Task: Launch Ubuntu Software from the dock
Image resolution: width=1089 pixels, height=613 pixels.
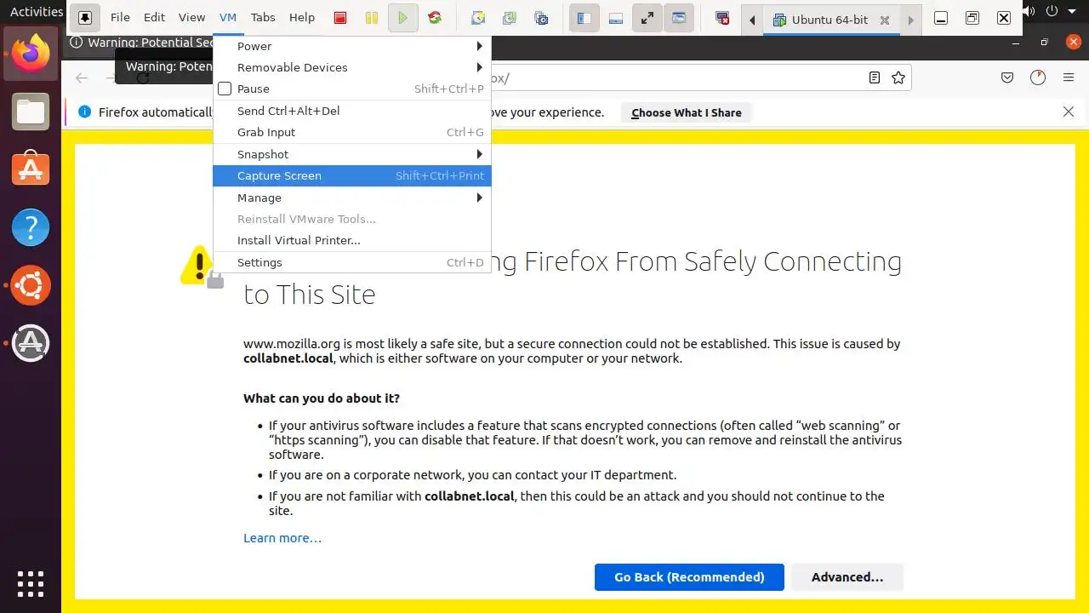Action: coord(31,169)
